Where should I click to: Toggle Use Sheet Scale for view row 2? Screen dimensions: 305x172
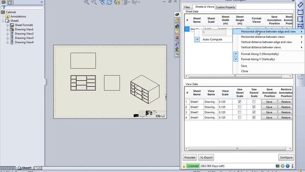(x=239, y=107)
